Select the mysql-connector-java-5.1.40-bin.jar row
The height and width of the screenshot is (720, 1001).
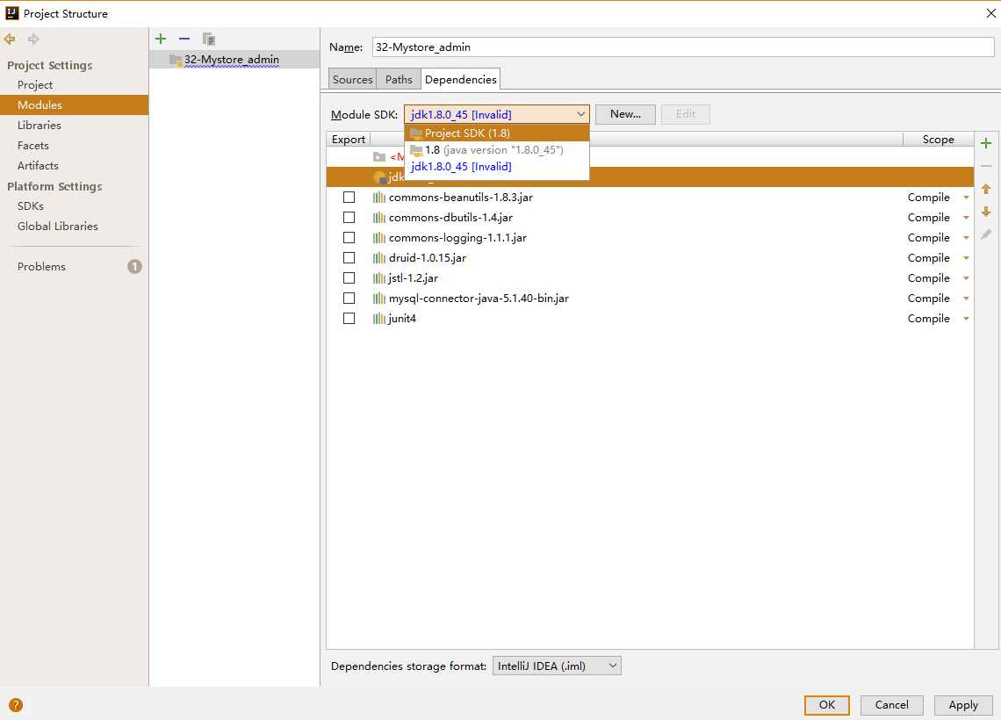[650, 298]
